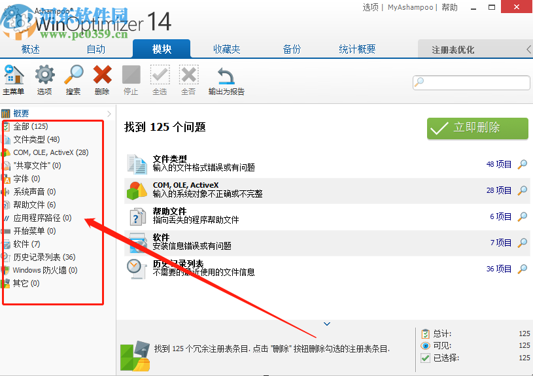
Task: Open the 7 项目 link
Action: (x=500, y=243)
